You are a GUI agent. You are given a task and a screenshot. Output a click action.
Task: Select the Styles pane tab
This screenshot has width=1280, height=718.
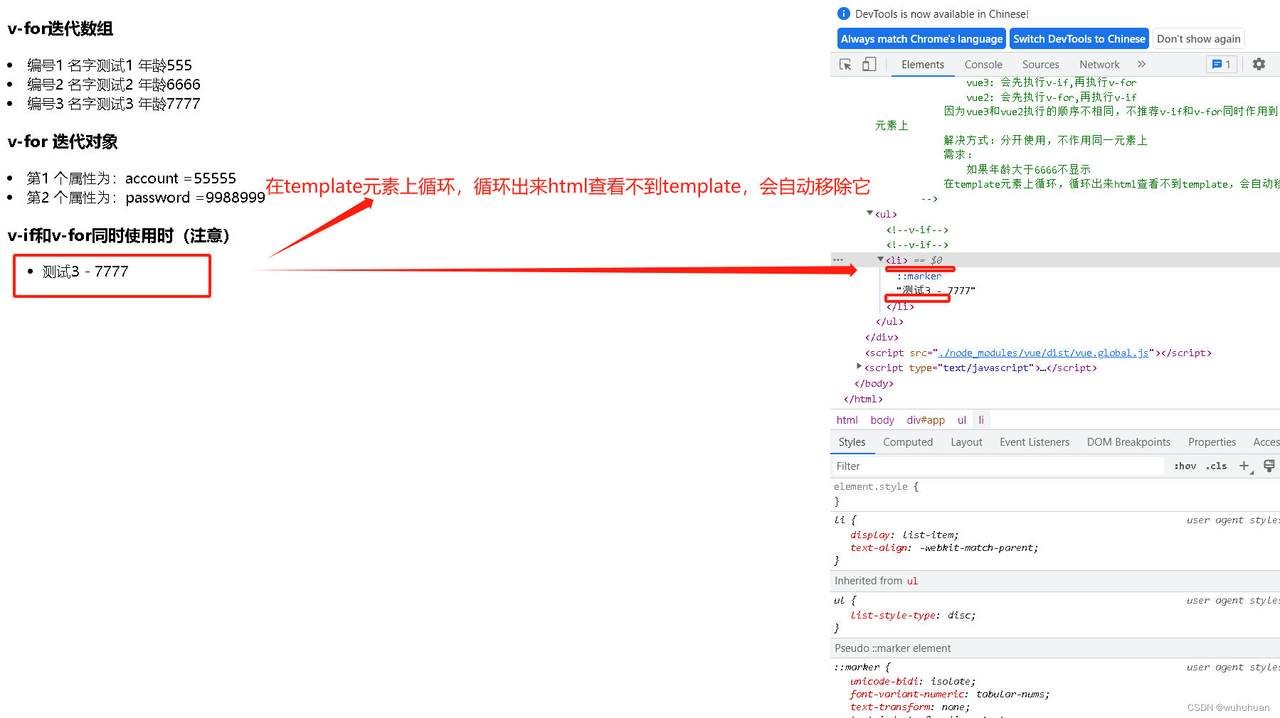click(x=852, y=441)
